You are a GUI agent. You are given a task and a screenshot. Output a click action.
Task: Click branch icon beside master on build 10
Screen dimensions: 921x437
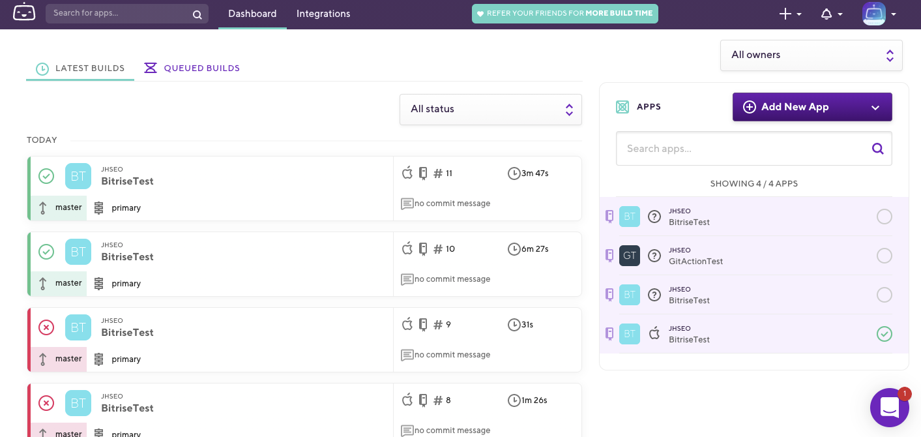pos(43,284)
